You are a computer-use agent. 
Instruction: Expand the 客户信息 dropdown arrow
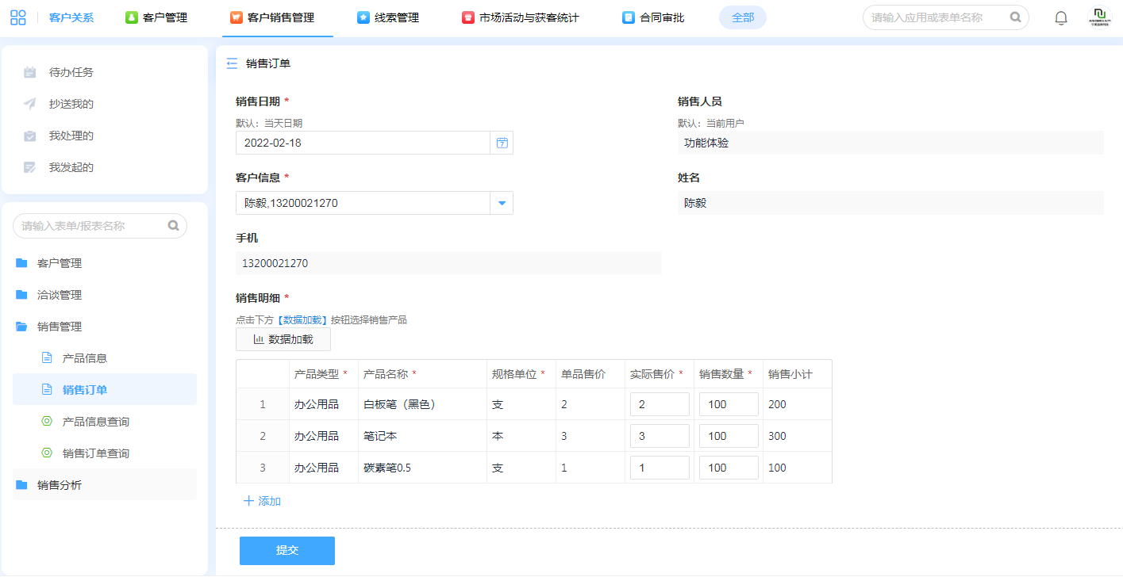pos(502,203)
